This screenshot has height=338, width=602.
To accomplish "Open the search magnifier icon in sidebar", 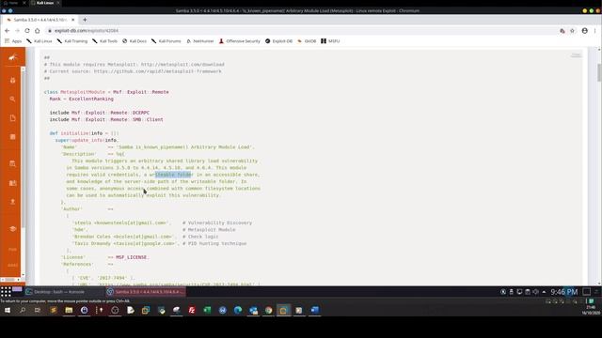I will tap(12, 99).
